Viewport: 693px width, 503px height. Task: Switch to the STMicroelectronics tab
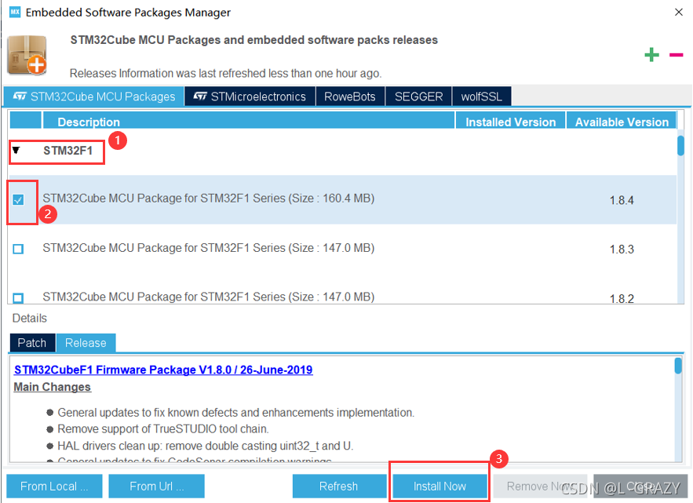point(250,97)
